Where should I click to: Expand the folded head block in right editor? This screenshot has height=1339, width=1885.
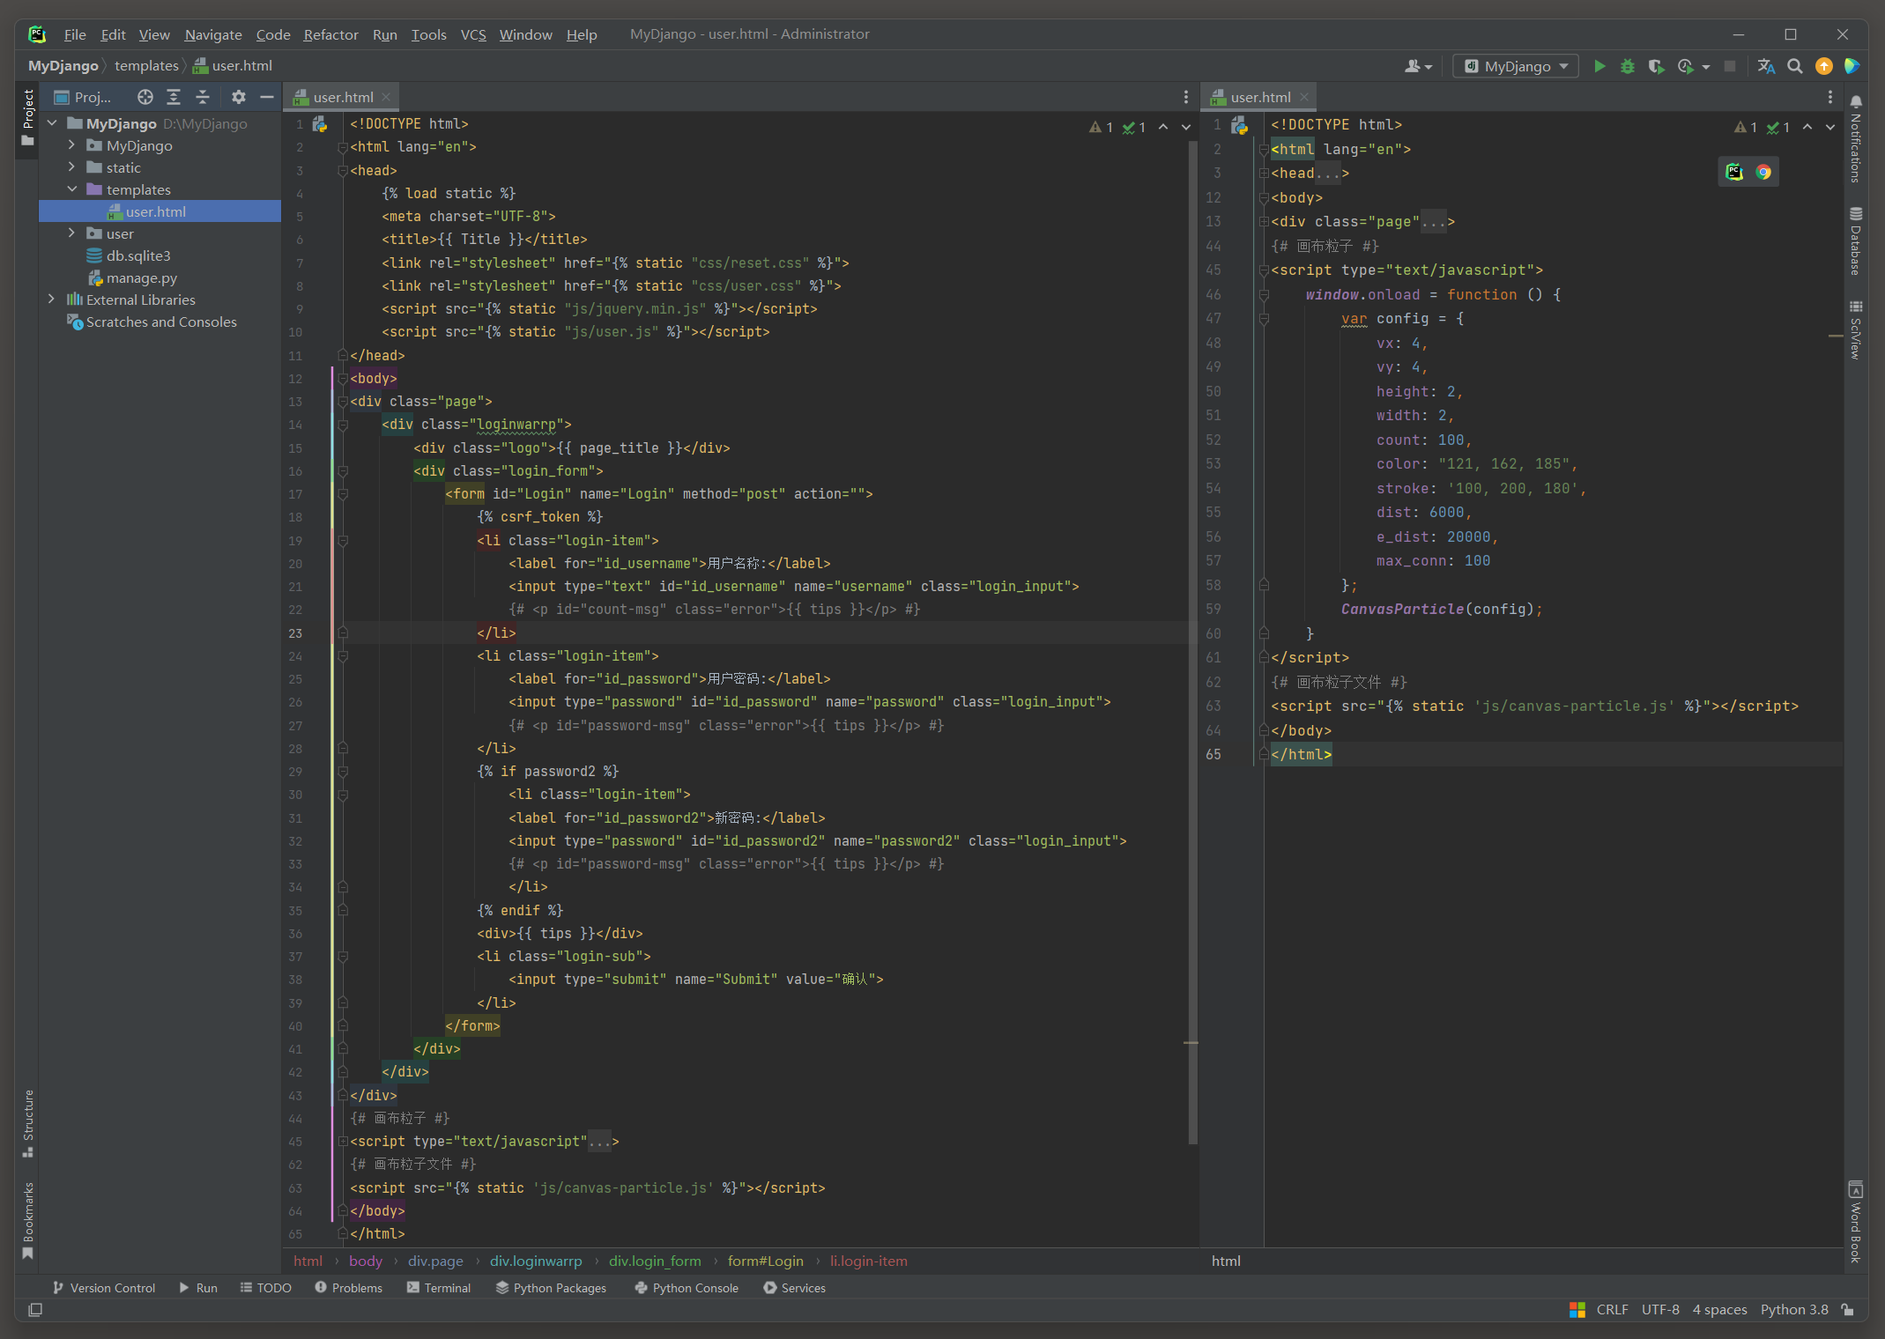[1264, 174]
